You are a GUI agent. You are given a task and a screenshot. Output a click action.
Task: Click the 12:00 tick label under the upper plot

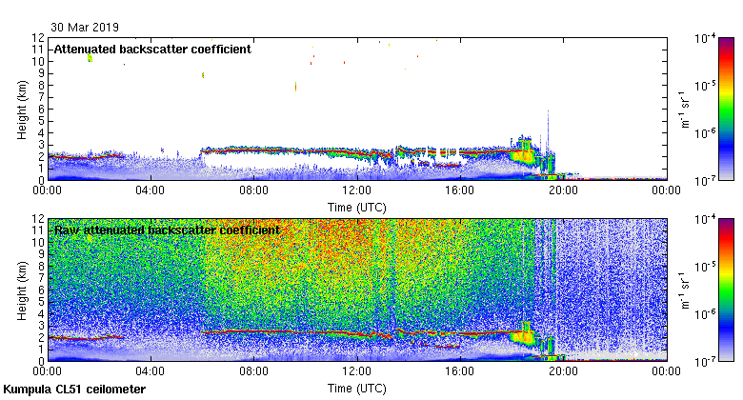(357, 190)
